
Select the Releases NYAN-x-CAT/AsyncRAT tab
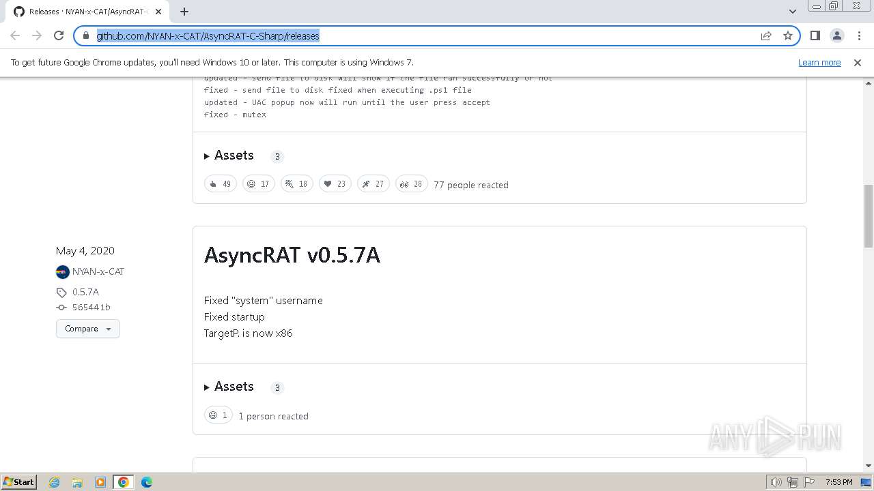pyautogui.click(x=87, y=12)
